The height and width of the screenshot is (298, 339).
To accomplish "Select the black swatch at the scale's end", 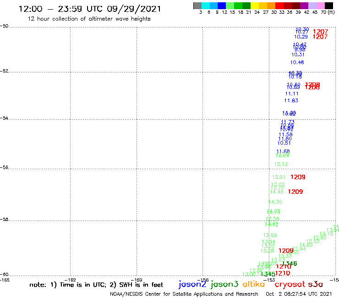I will [329, 6].
